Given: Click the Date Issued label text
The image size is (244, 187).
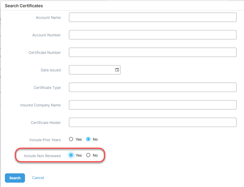Looking at the screenshot, I should coord(51,70).
